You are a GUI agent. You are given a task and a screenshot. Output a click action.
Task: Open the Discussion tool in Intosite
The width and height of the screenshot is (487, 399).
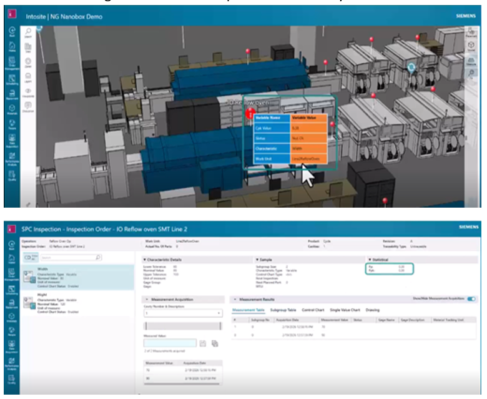(x=28, y=107)
